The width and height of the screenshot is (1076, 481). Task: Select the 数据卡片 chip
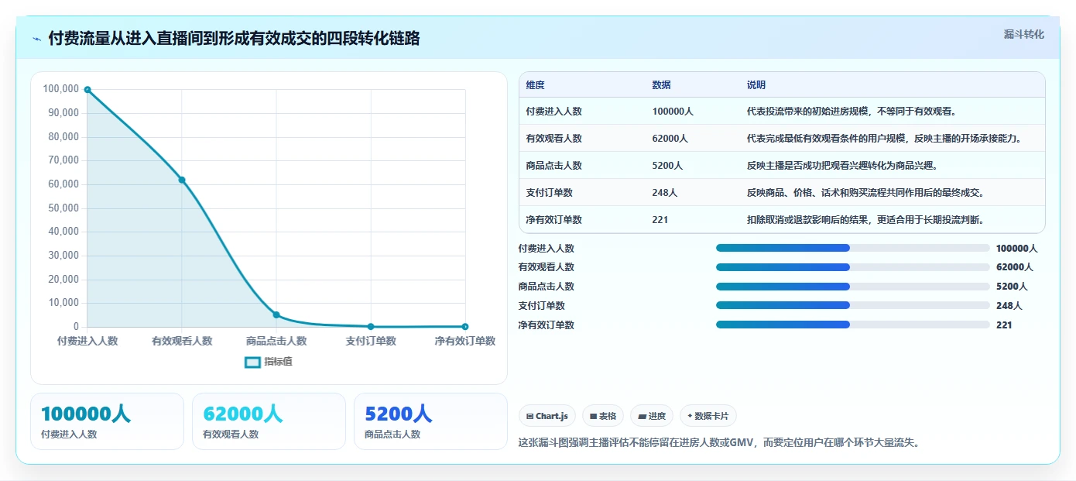coord(708,416)
